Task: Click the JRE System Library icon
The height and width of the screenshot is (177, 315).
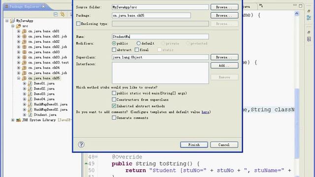Action: pyautogui.click(x=19, y=120)
